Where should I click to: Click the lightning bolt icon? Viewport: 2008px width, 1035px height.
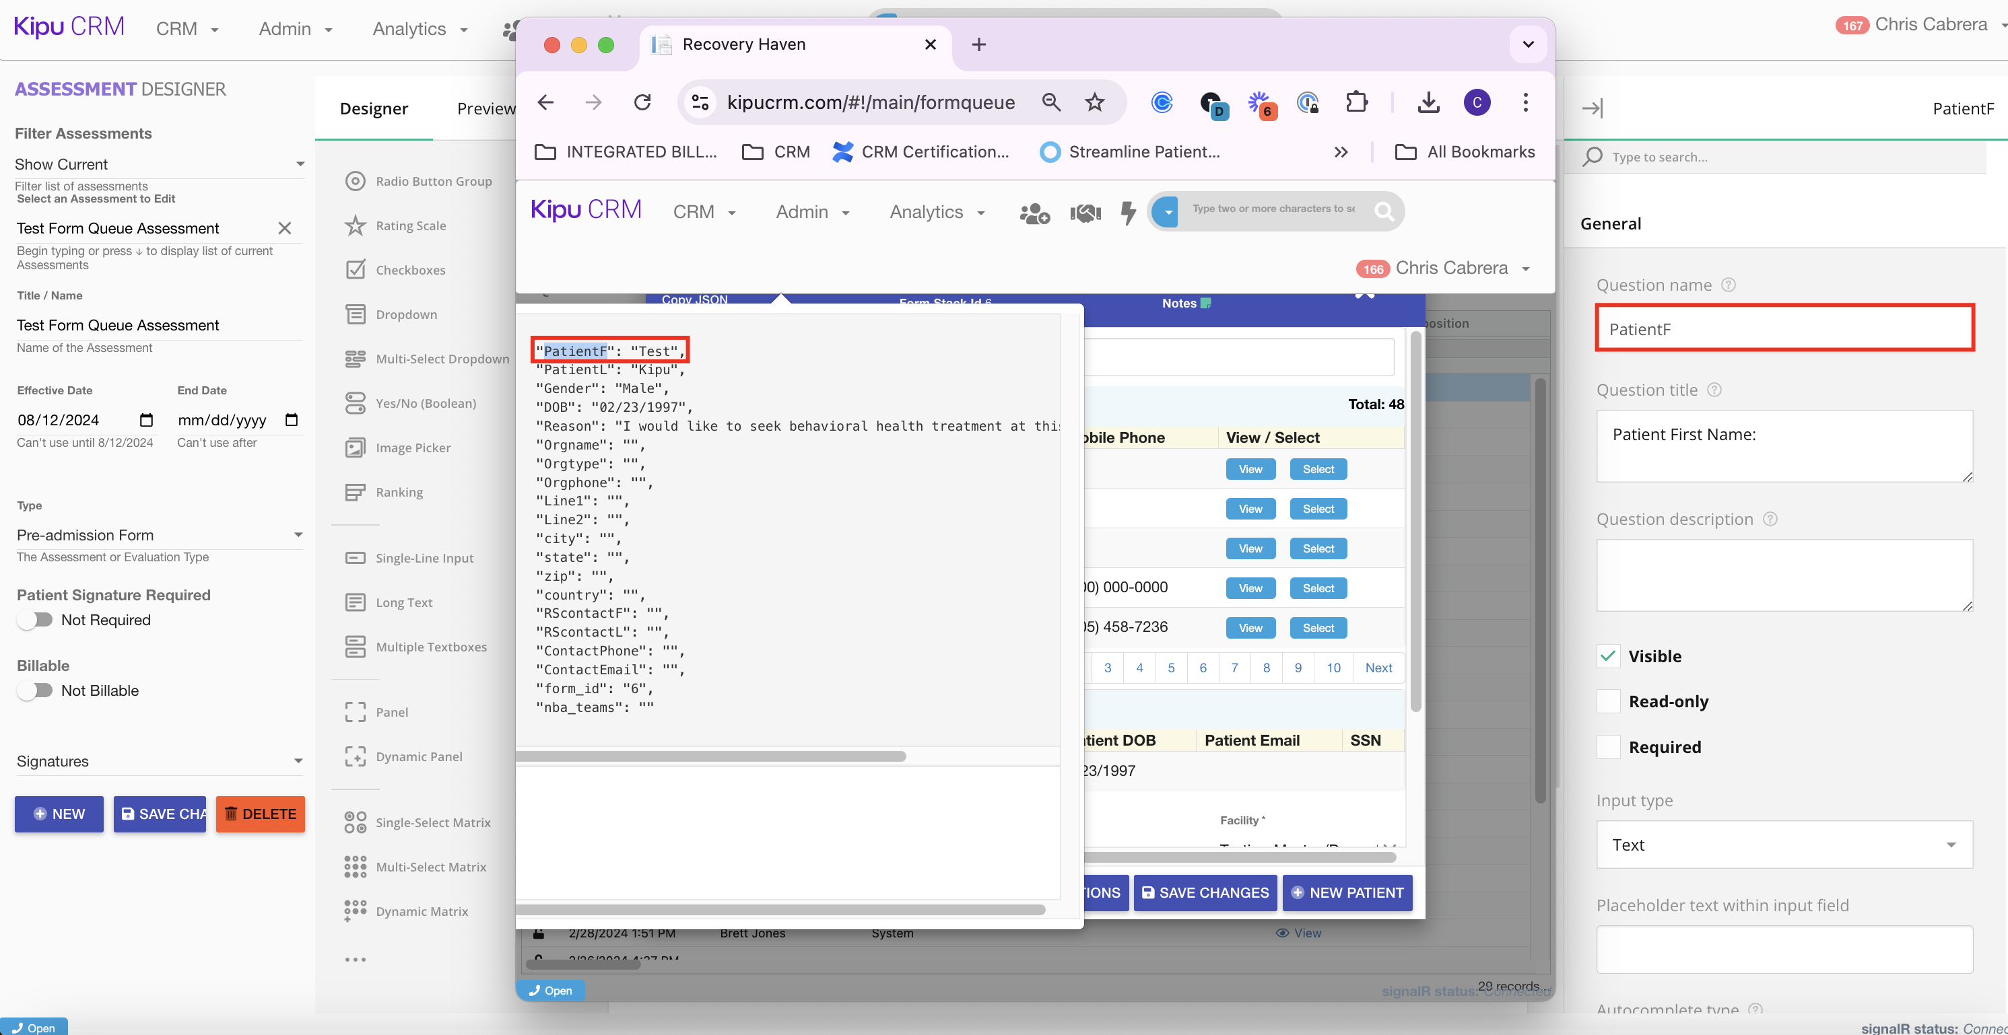point(1128,212)
